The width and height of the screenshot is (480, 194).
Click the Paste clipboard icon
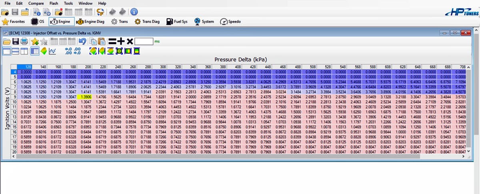(102, 42)
